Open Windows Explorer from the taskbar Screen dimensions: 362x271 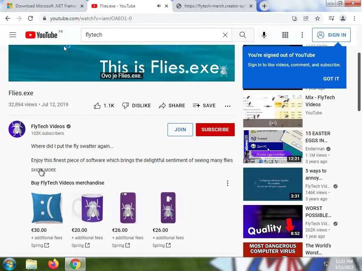31,264
